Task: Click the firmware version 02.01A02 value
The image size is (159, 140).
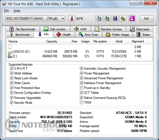Action: [65, 113]
